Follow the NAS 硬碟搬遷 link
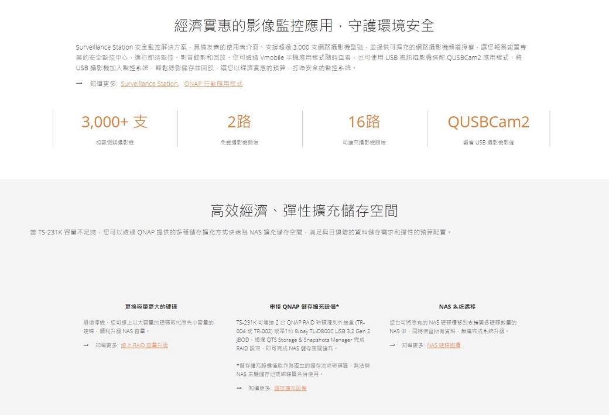Viewport: 609px width, 415px height. pos(443,345)
